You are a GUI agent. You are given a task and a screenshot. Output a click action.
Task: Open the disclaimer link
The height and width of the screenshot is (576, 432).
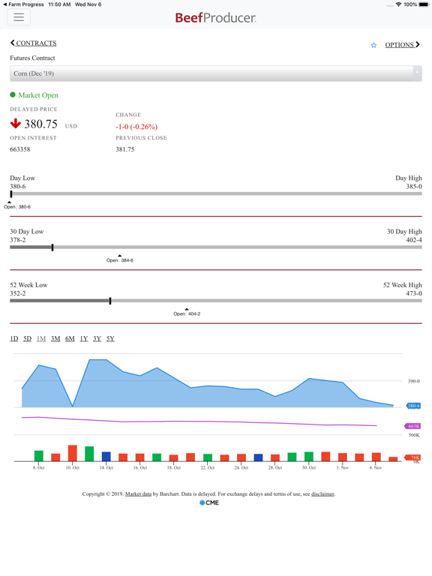(322, 493)
